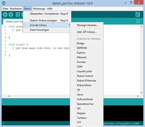Open the tab options dropdown arrow

138,21
